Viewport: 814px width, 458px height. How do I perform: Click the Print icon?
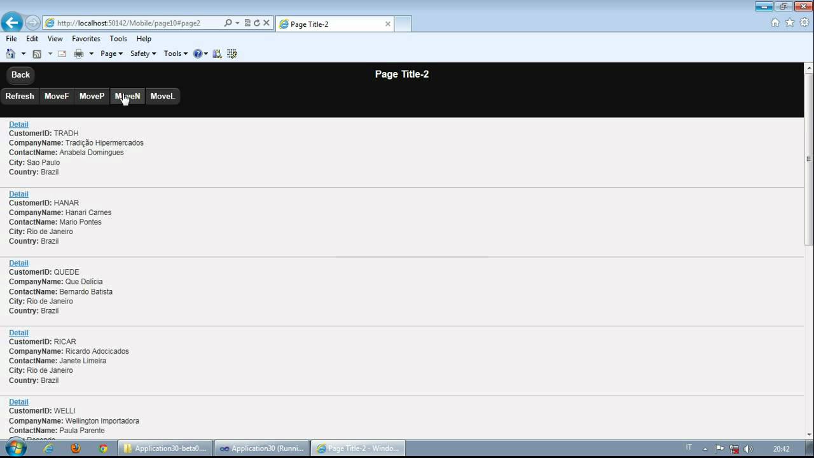point(79,54)
